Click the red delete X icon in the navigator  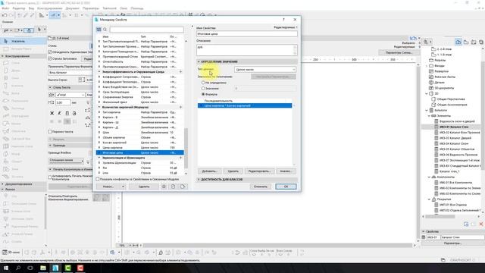(x=481, y=224)
